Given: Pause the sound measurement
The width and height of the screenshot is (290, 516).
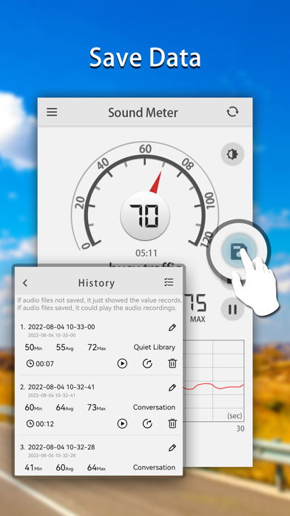Looking at the screenshot, I should coord(232,309).
